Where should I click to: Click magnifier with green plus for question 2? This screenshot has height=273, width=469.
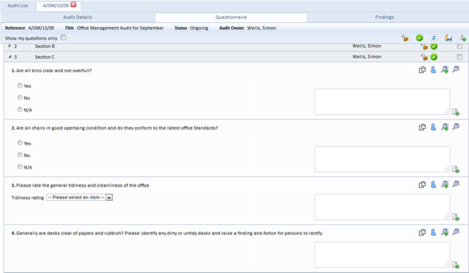coord(445,127)
